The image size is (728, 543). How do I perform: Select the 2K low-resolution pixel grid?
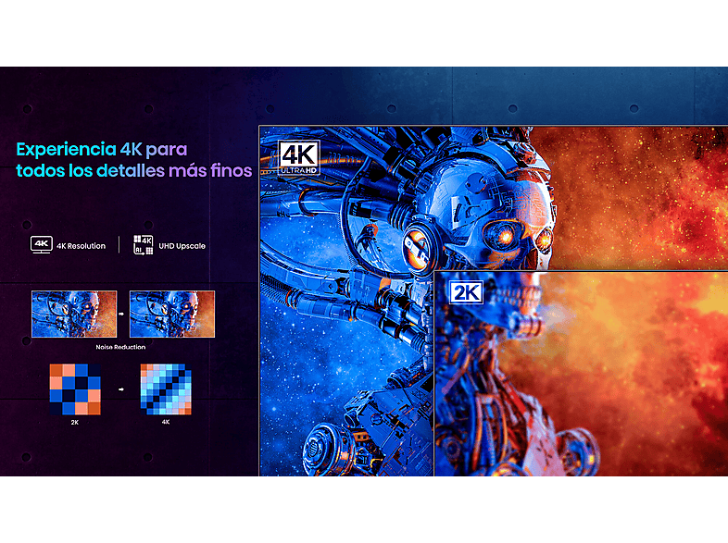click(x=74, y=389)
